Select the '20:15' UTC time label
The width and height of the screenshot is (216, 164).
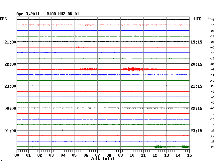196,64
